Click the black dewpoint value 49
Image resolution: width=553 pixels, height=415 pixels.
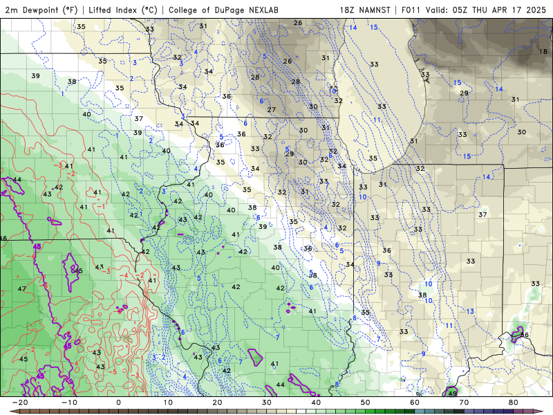pyautogui.click(x=453, y=393)
